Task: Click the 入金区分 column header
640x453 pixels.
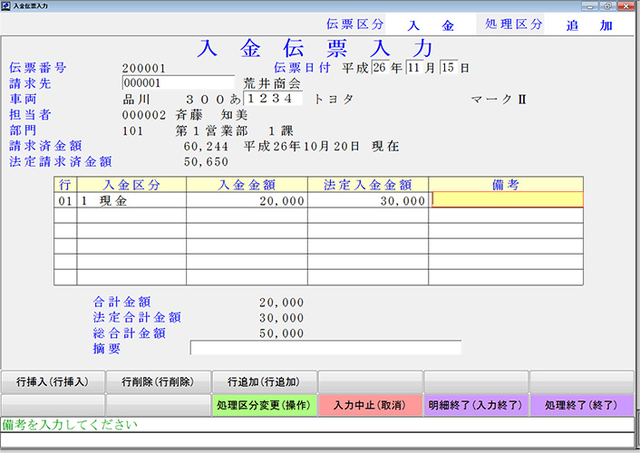Action: point(131,185)
